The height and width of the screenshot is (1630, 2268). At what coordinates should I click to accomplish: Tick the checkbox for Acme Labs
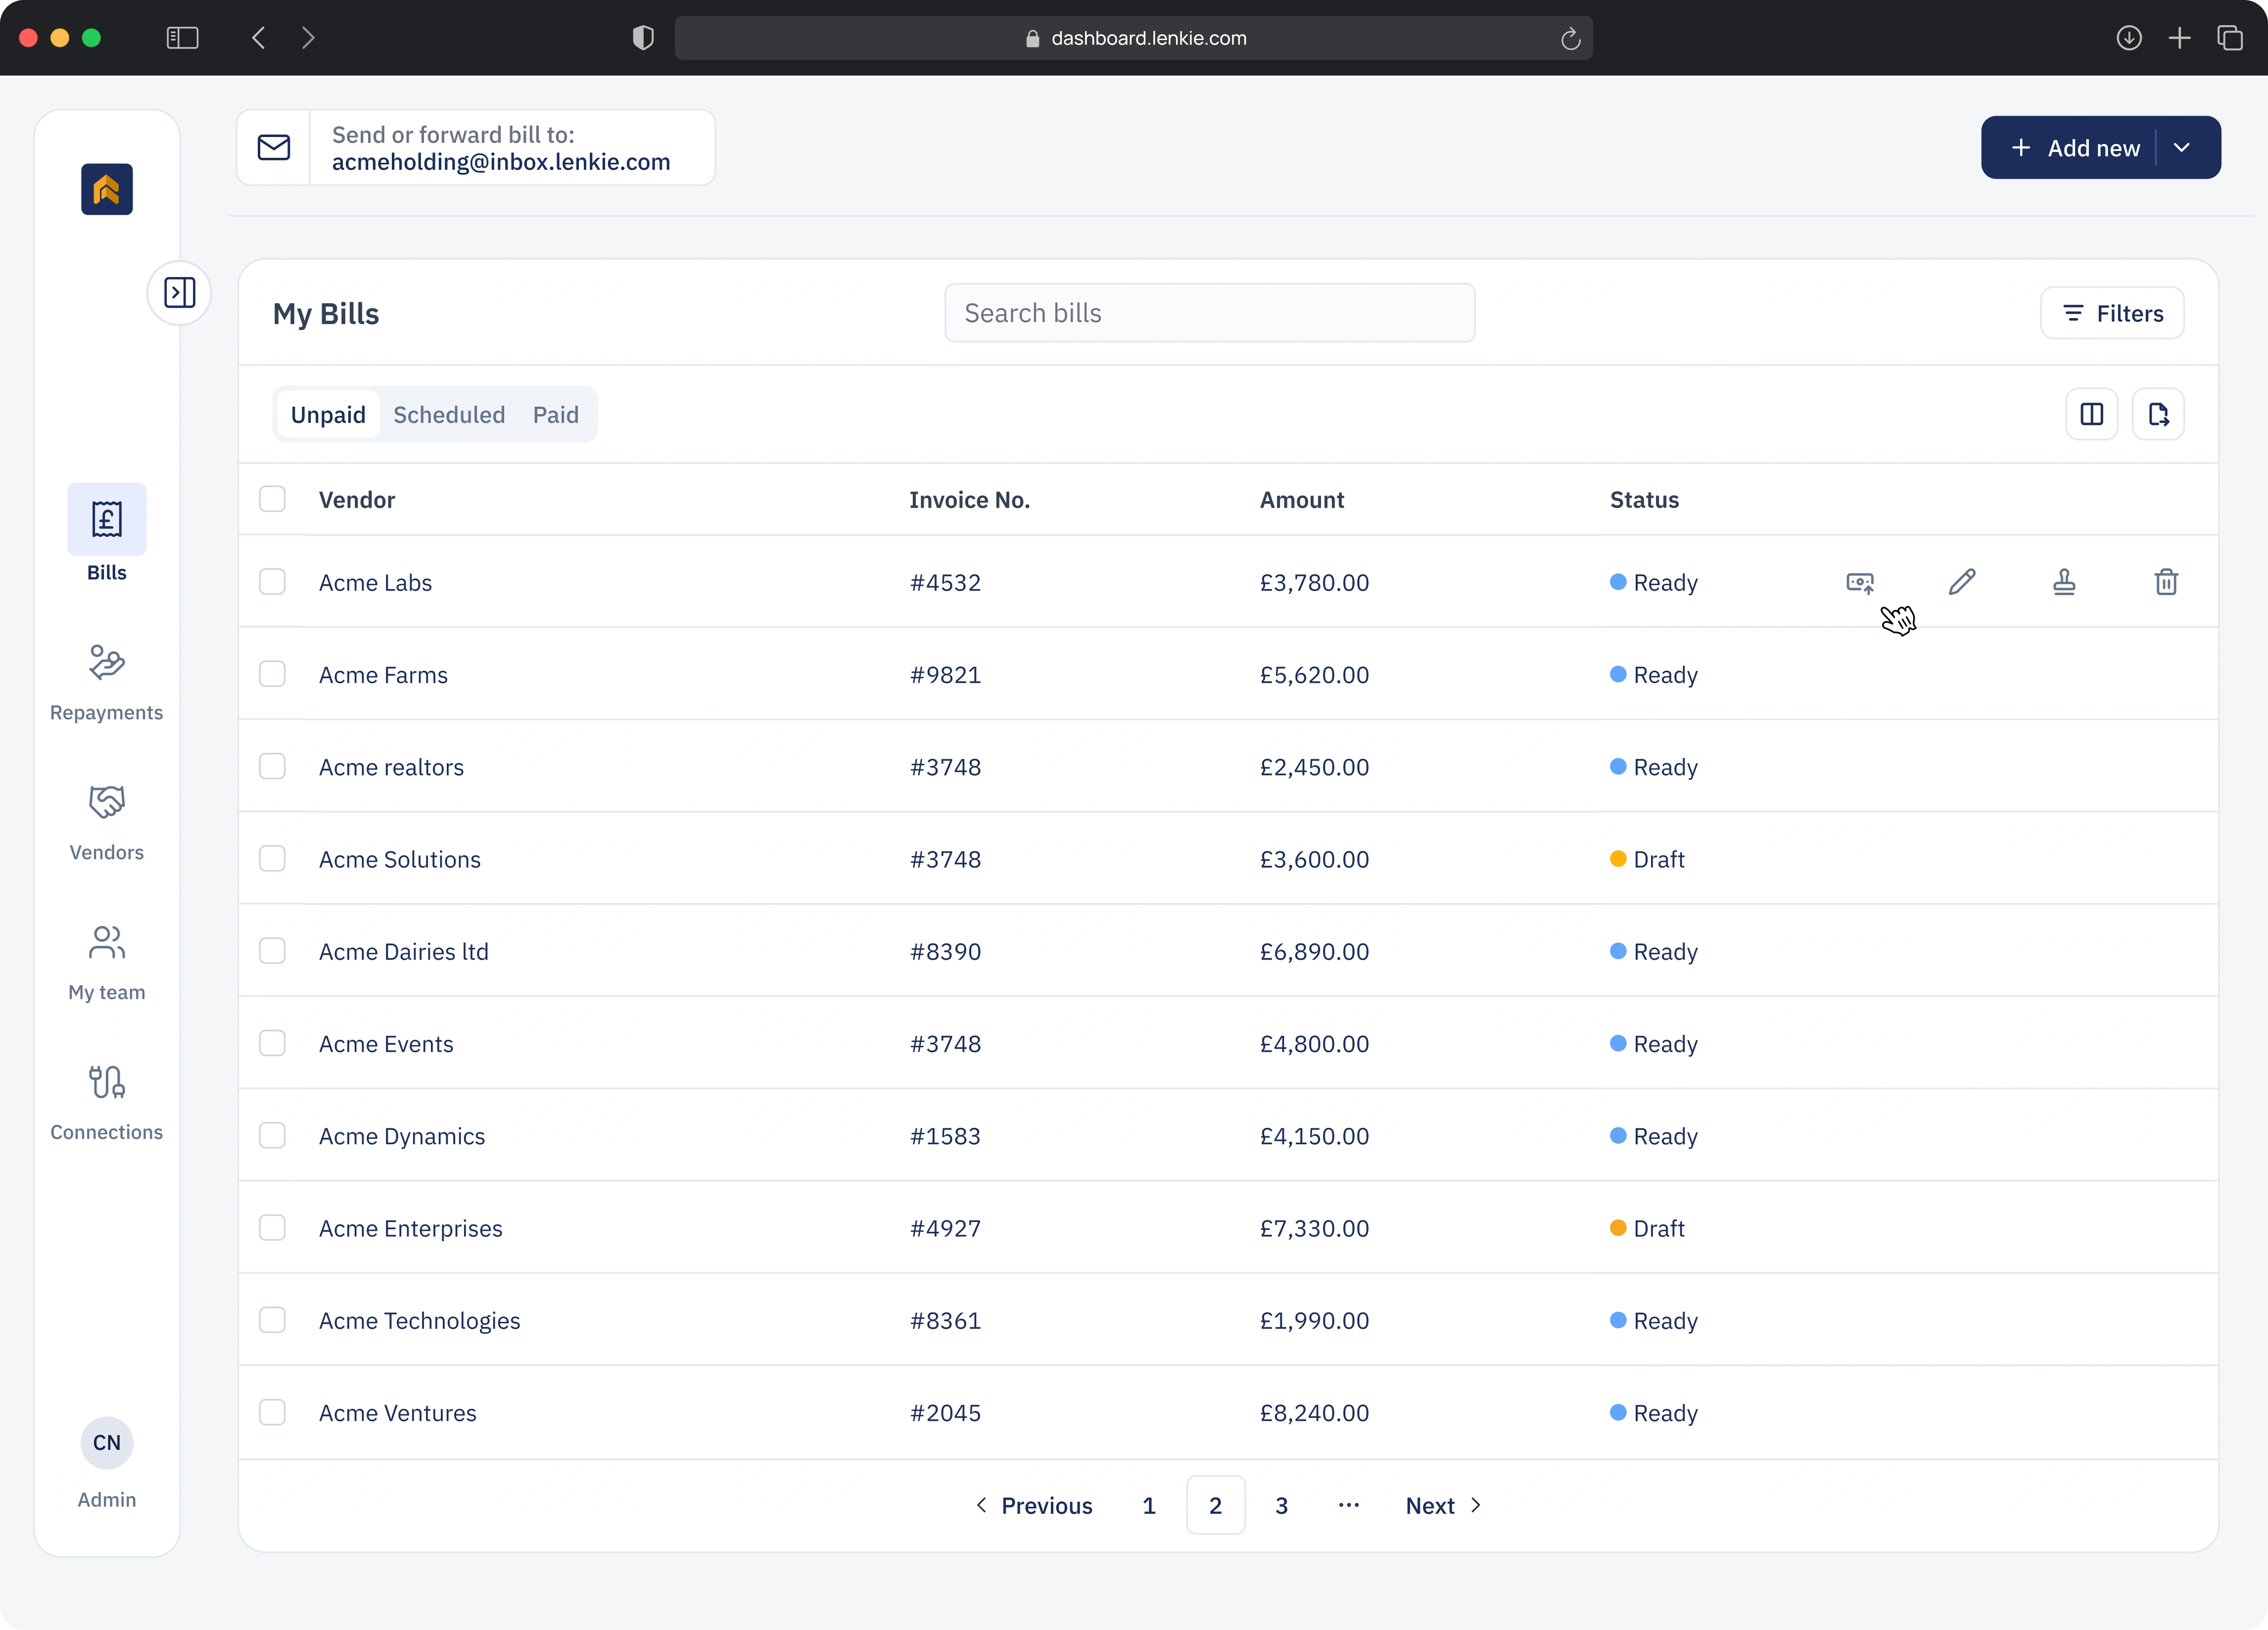[272, 582]
